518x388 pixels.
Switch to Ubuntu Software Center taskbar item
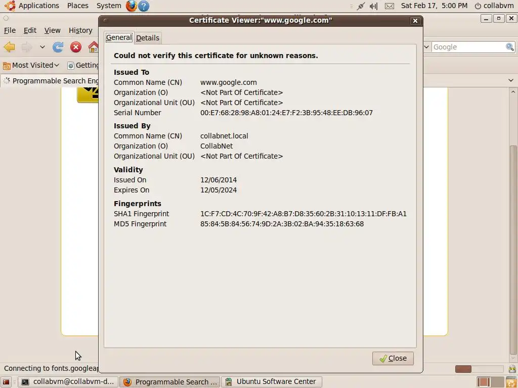pyautogui.click(x=271, y=382)
